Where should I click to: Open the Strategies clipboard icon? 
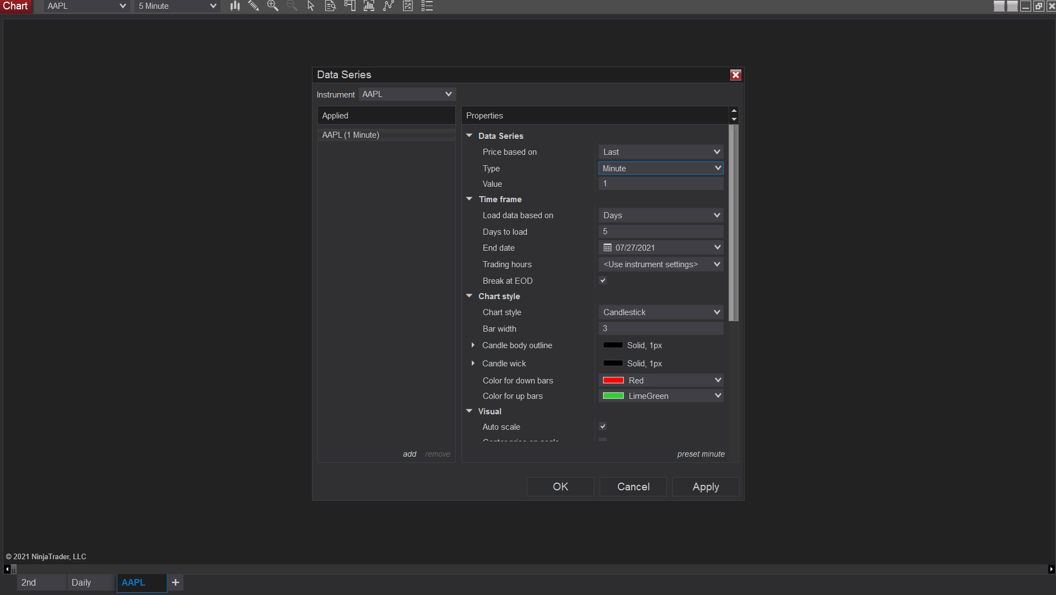coord(408,6)
